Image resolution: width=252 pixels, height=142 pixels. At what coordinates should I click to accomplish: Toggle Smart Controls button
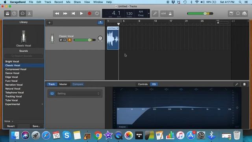(22, 13)
